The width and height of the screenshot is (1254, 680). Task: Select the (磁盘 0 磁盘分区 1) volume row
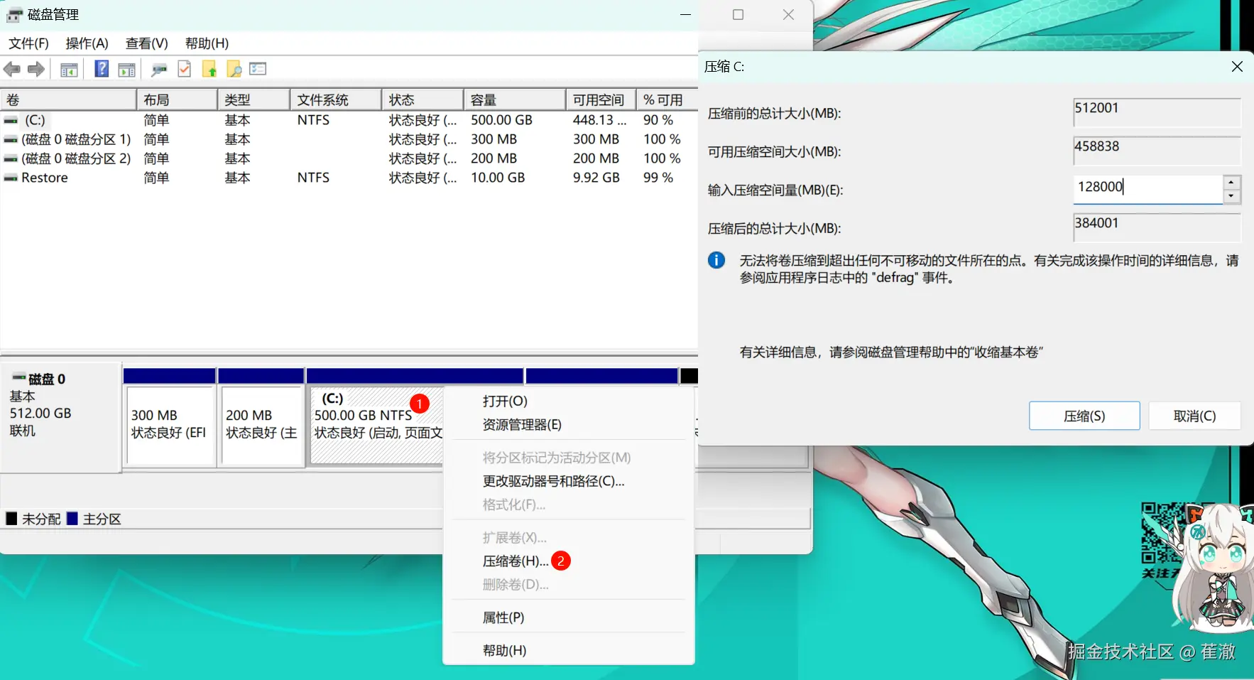pos(348,139)
